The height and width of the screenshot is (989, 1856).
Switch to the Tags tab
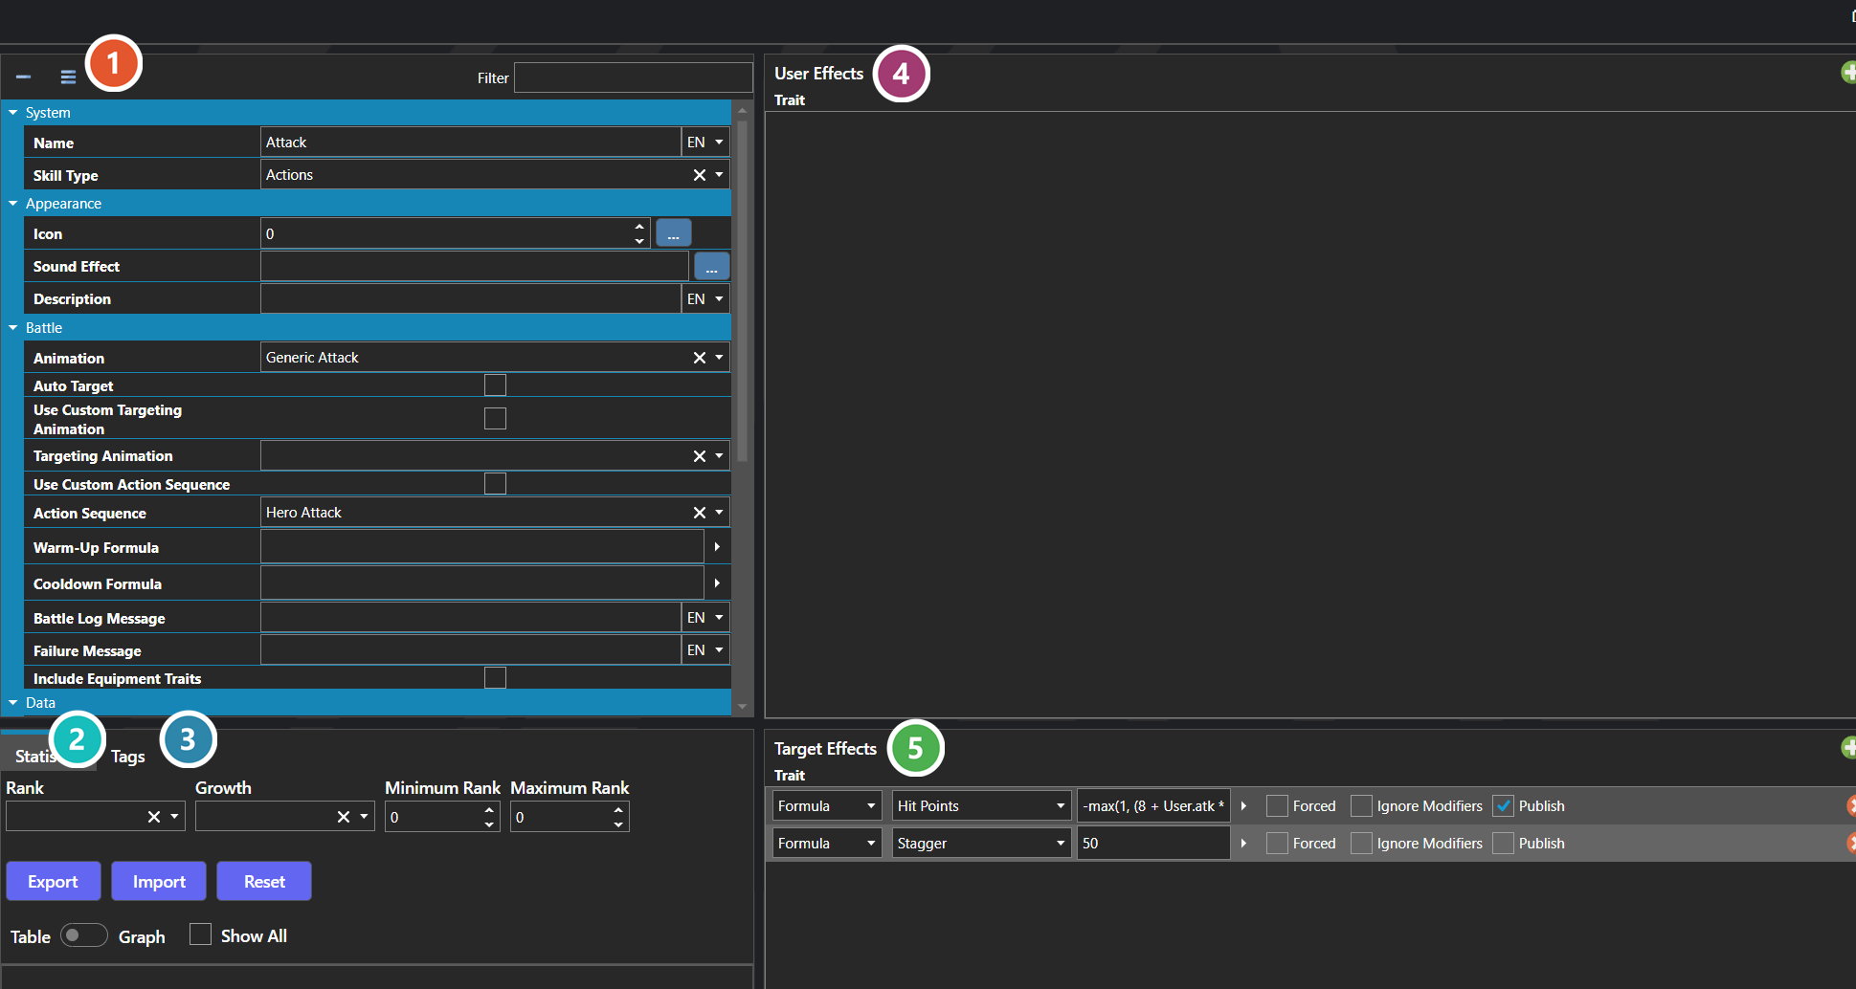point(128,757)
